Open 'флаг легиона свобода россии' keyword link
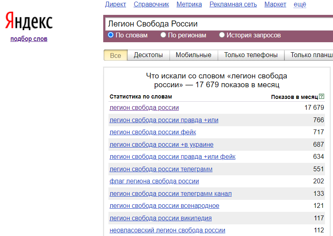 pyautogui.click(x=154, y=181)
